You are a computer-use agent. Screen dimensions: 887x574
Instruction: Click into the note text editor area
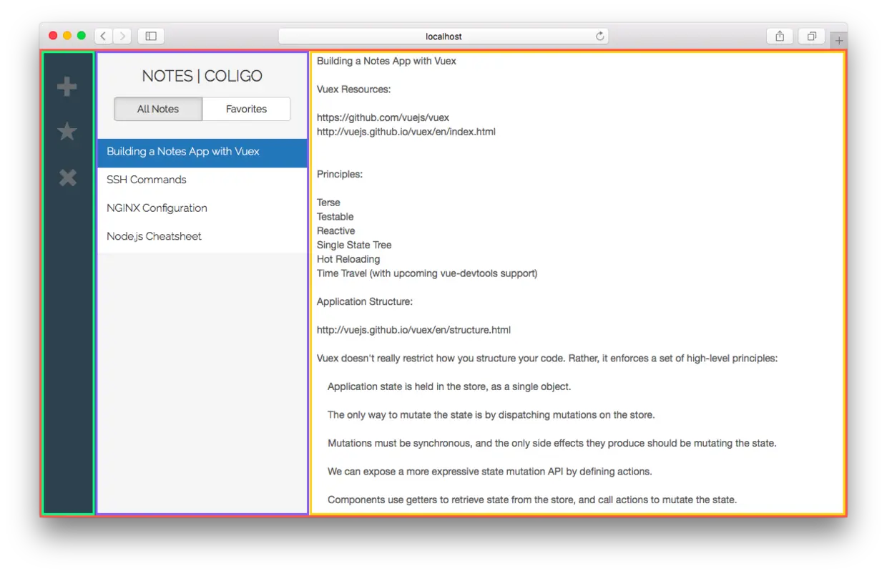(x=578, y=282)
